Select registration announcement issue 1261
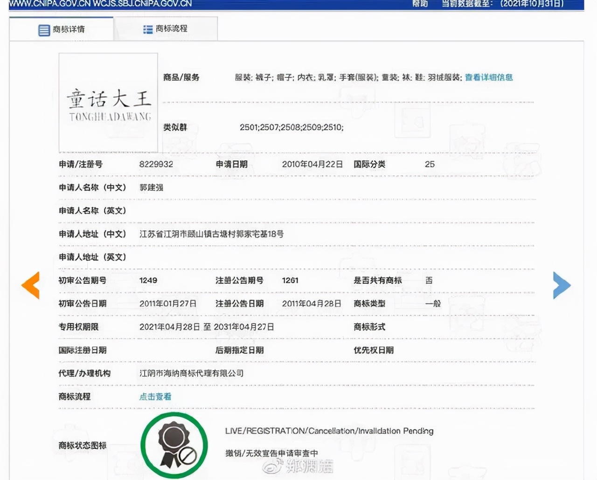597x480 pixels. coord(290,281)
